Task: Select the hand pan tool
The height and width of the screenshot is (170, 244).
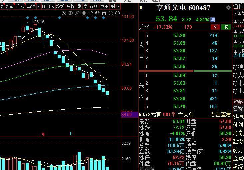Action: pos(97,13)
